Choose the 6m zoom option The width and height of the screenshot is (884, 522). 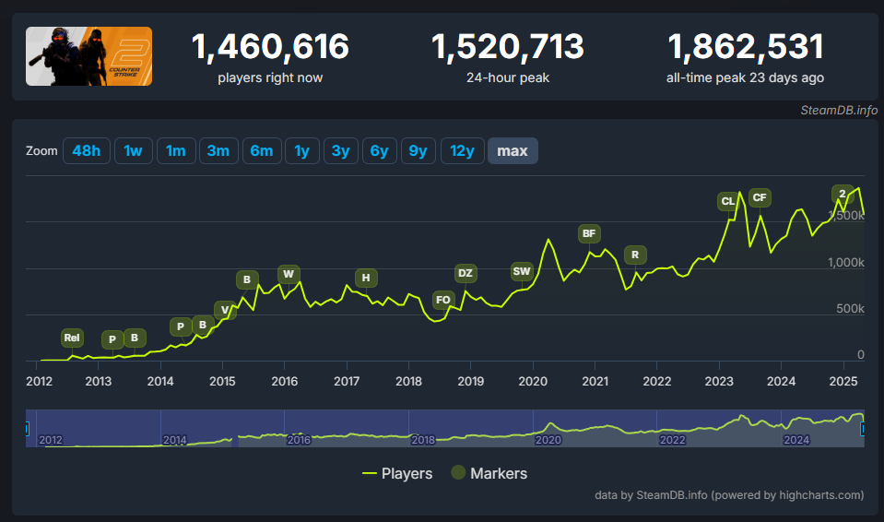[x=262, y=150]
